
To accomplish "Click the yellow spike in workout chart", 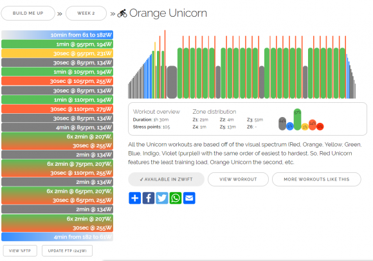I will click(x=155, y=70).
